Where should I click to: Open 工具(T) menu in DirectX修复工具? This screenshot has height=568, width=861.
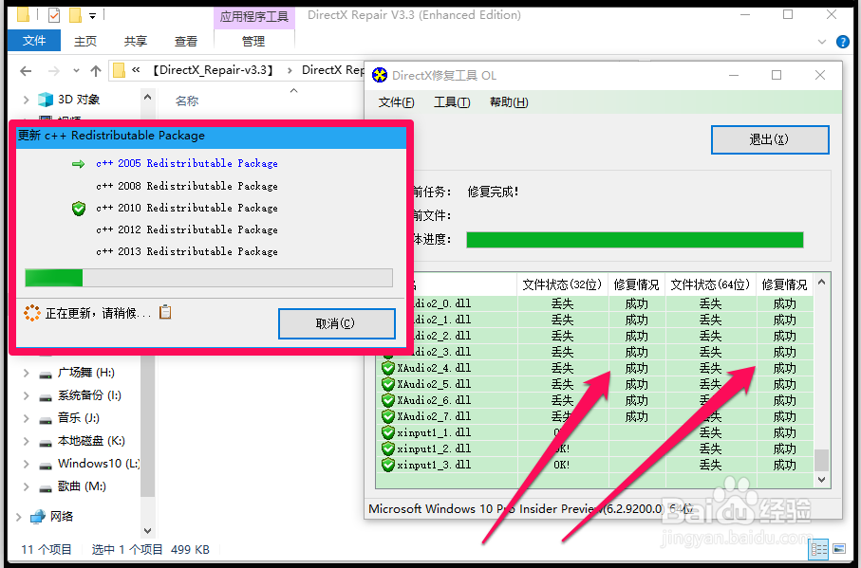pos(451,102)
